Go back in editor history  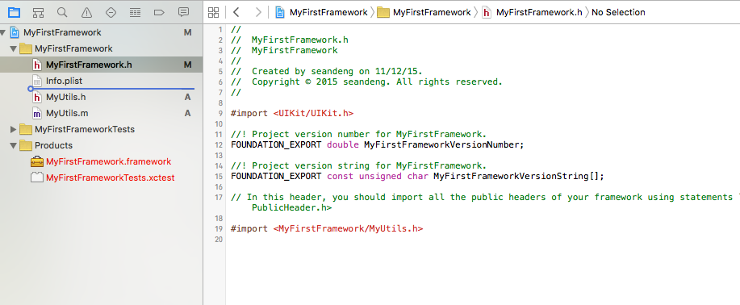(236, 12)
